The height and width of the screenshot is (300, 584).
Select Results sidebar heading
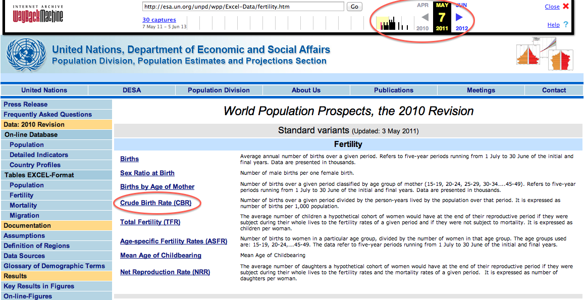[x=15, y=276]
